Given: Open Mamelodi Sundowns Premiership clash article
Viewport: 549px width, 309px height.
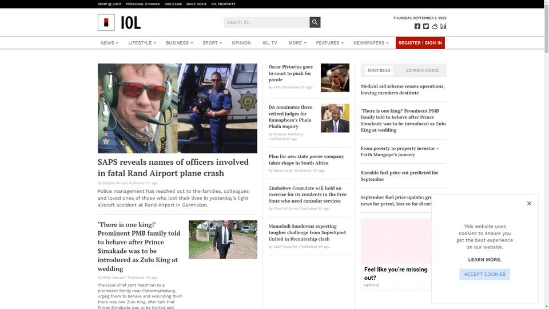Looking at the screenshot, I should [307, 233].
